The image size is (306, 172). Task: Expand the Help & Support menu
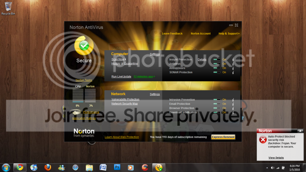click(x=229, y=34)
